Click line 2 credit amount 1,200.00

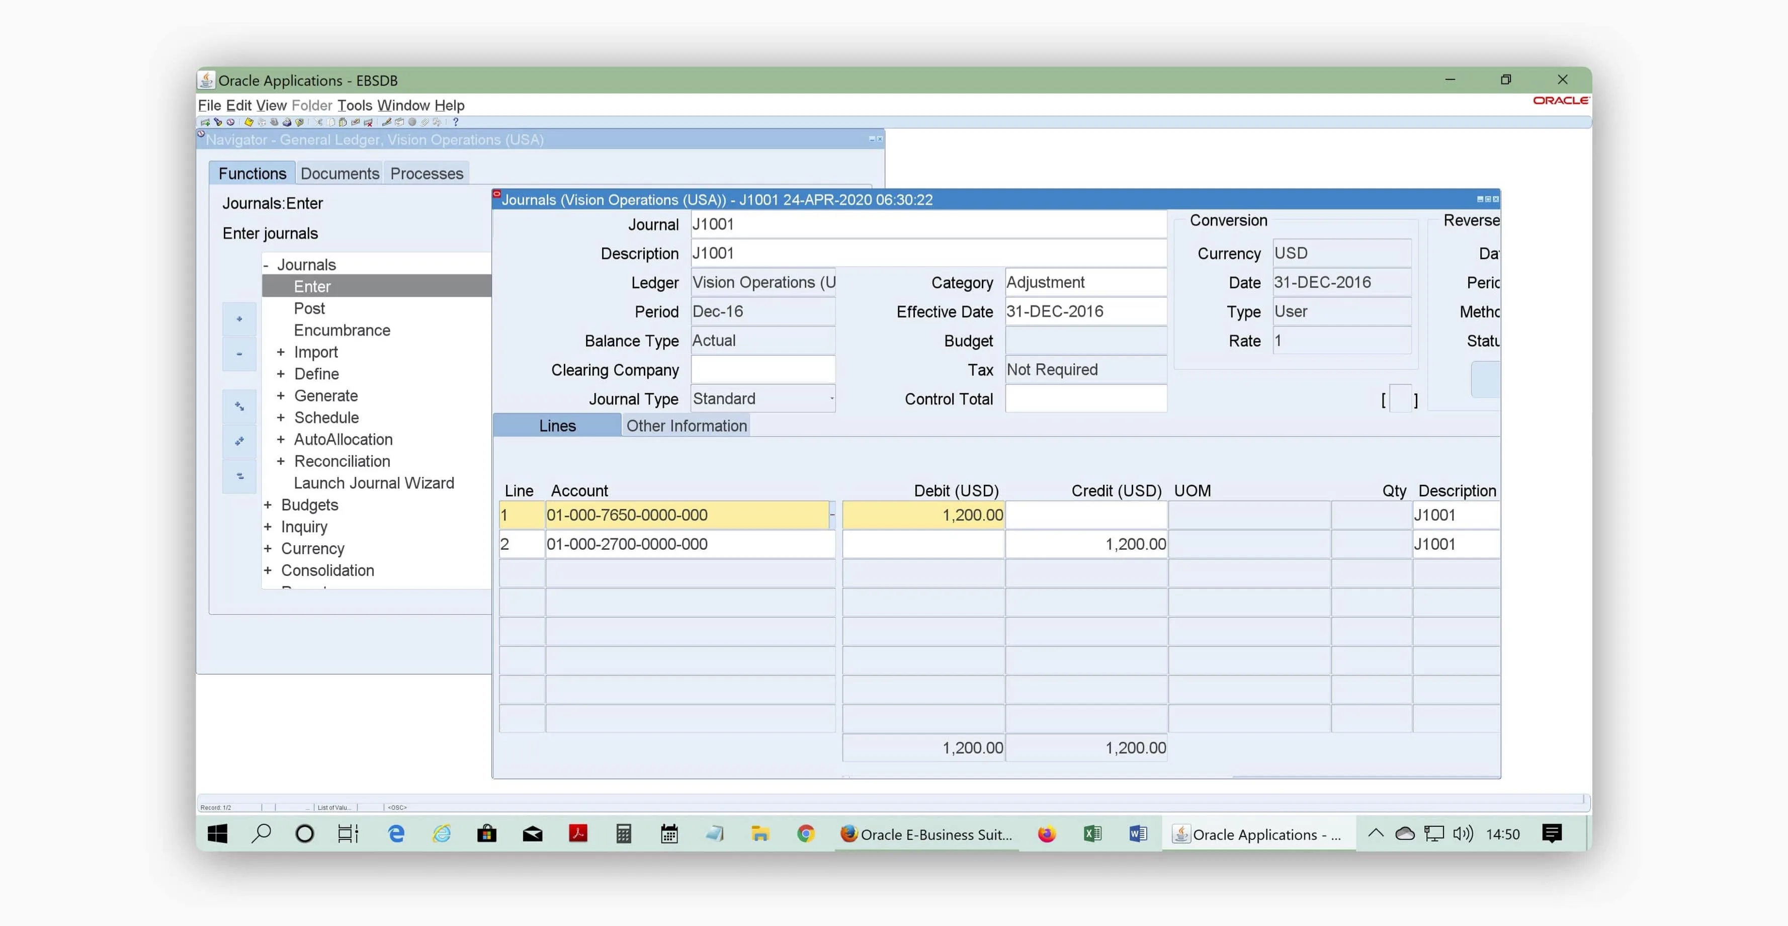(x=1086, y=544)
